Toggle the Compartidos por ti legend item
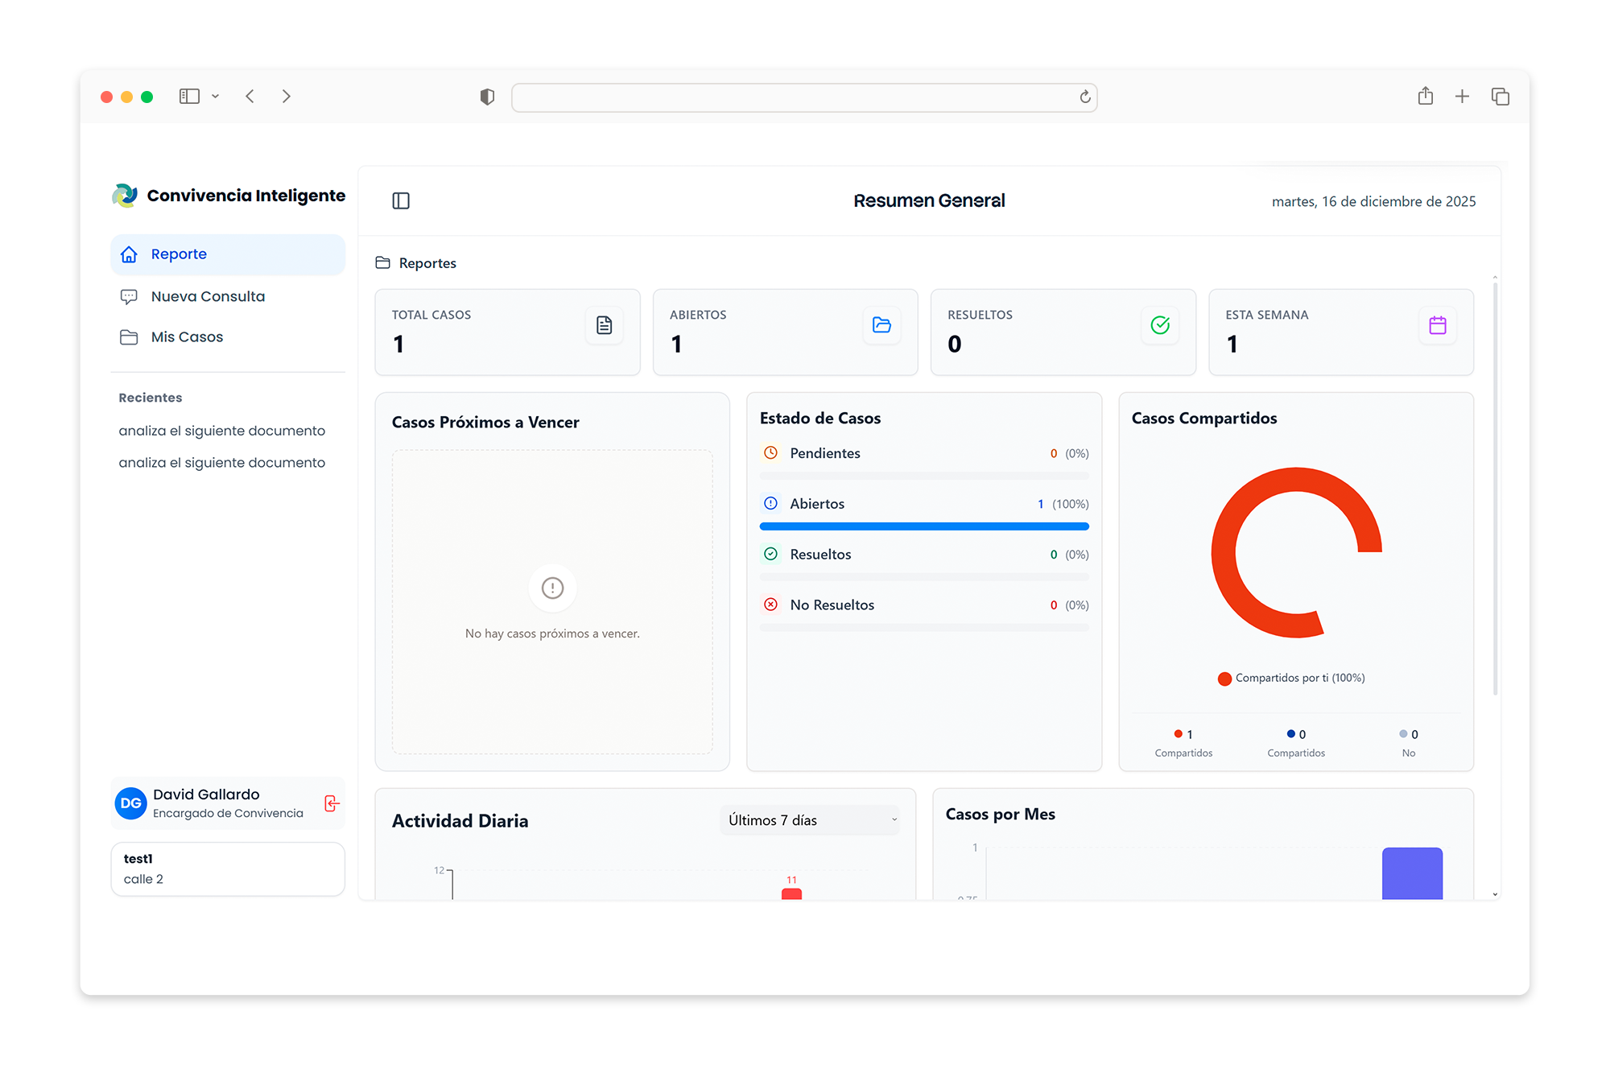 point(1291,678)
